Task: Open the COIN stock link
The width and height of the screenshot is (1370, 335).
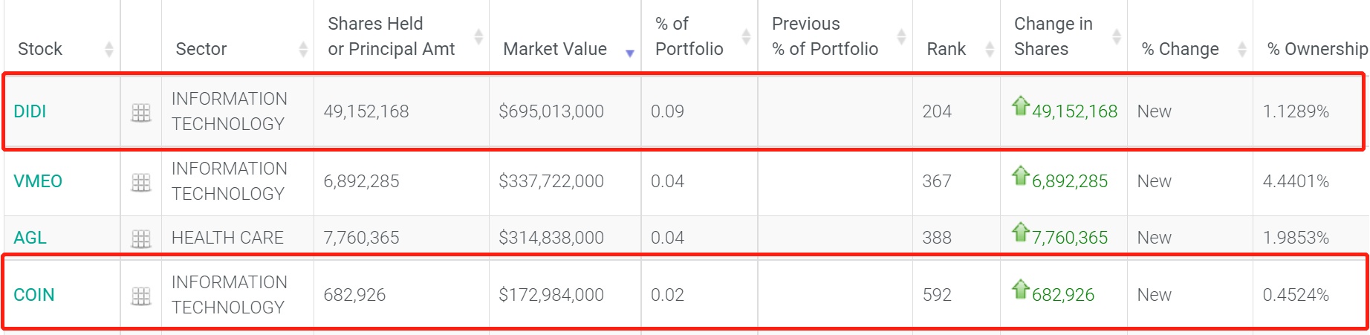Action: (34, 295)
